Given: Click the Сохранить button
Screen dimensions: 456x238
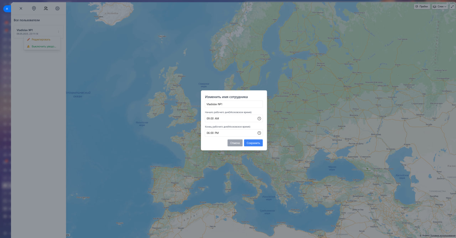Looking at the screenshot, I should click(253, 143).
